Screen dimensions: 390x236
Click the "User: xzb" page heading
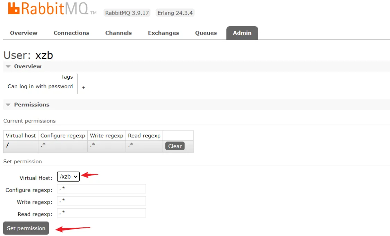click(x=28, y=55)
